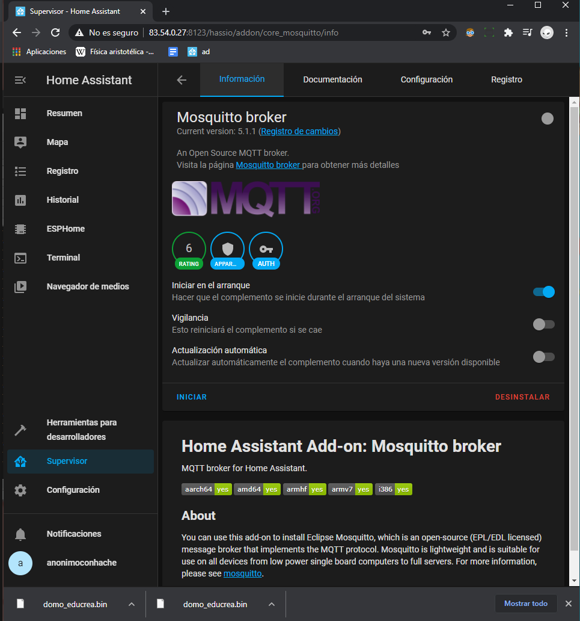Open ESPHome chip icon in sidebar
This screenshot has width=580, height=621.
point(20,229)
